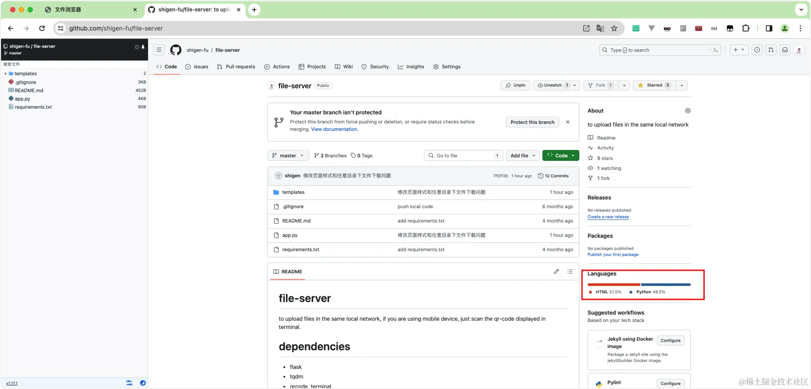Click the blue Python language bar segment

(x=666, y=285)
